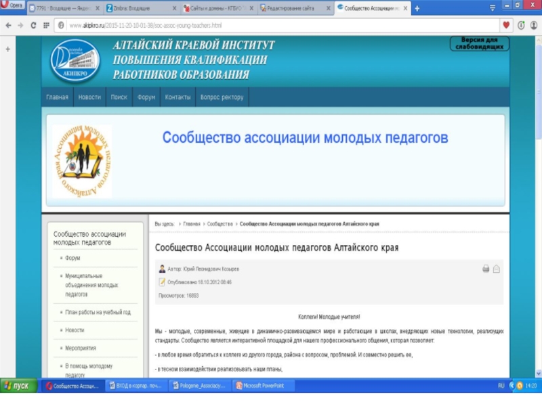Click the taskbar clock showing 14:20

(531, 386)
